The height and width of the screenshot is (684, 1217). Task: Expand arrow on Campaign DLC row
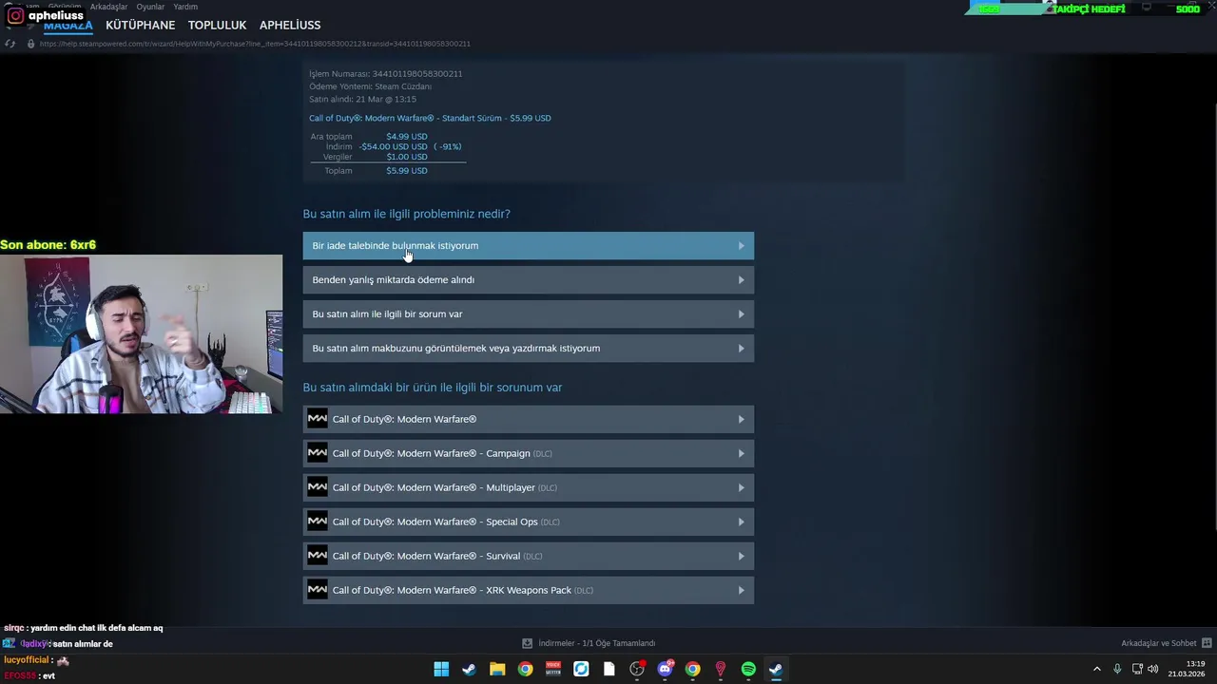pos(742,453)
